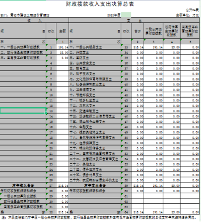
Task: Click the 年初财政拨款结转和结余 cell
Action: point(23,191)
